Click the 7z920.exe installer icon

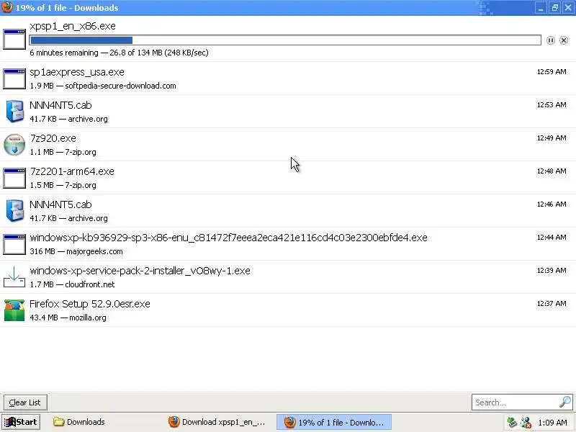(x=14, y=145)
